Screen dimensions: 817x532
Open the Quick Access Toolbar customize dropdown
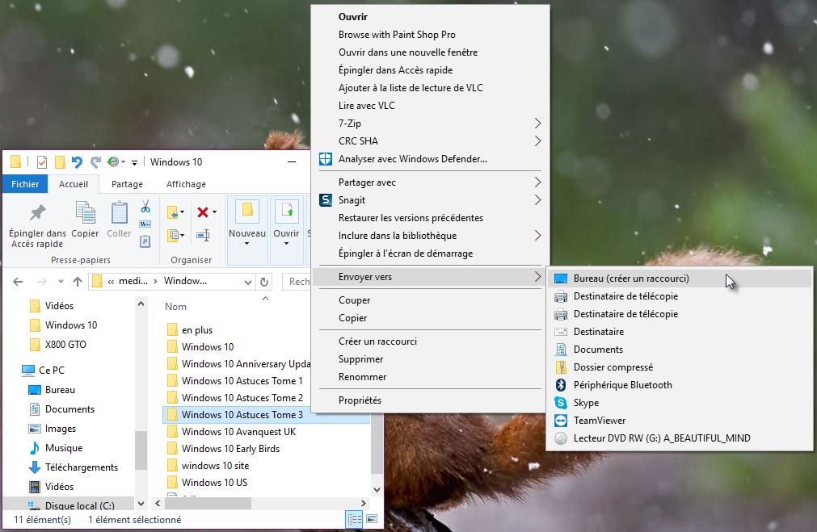click(x=135, y=162)
